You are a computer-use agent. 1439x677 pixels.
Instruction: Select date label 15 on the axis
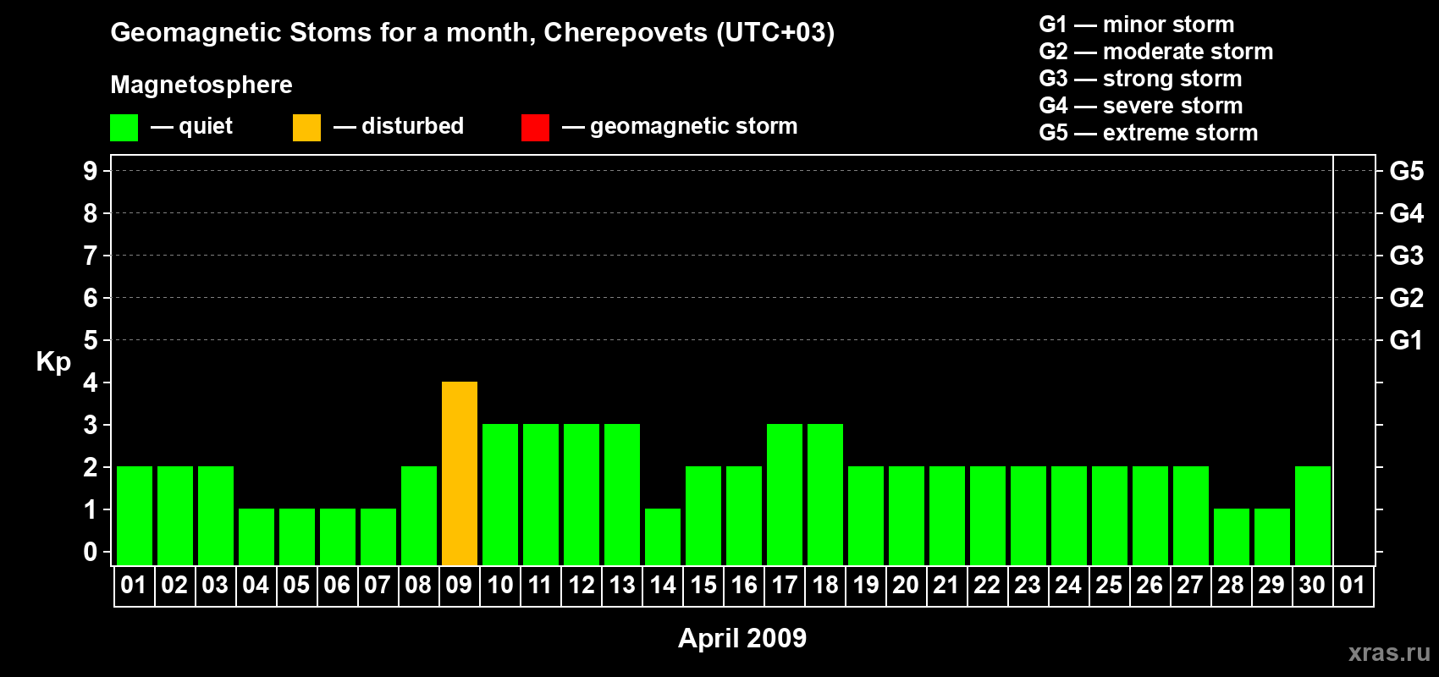tap(703, 586)
